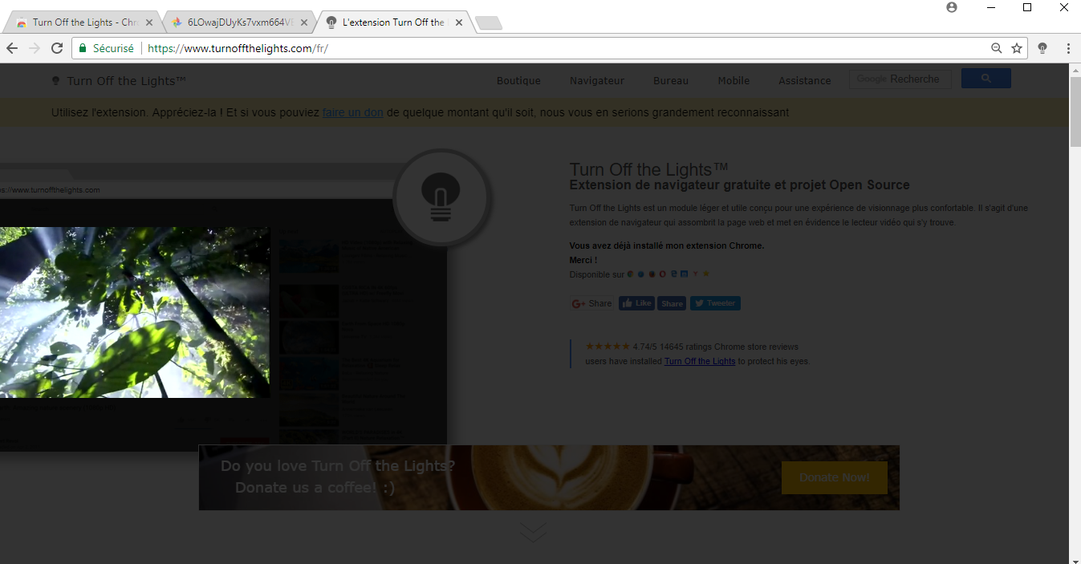This screenshot has width=1081, height=564.
Task: Follow the 'faire un don' link
Action: [352, 113]
